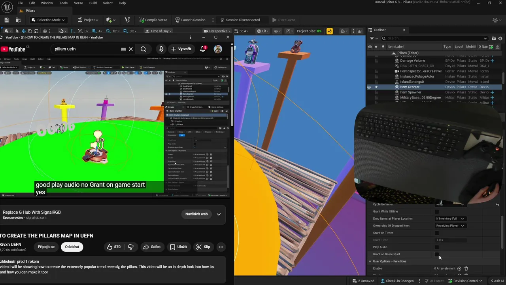Open Outliner settings gear icon
Viewport: 506px width, 285px height.
[501, 38]
